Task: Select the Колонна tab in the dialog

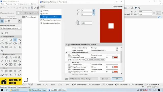Action: coord(51,11)
